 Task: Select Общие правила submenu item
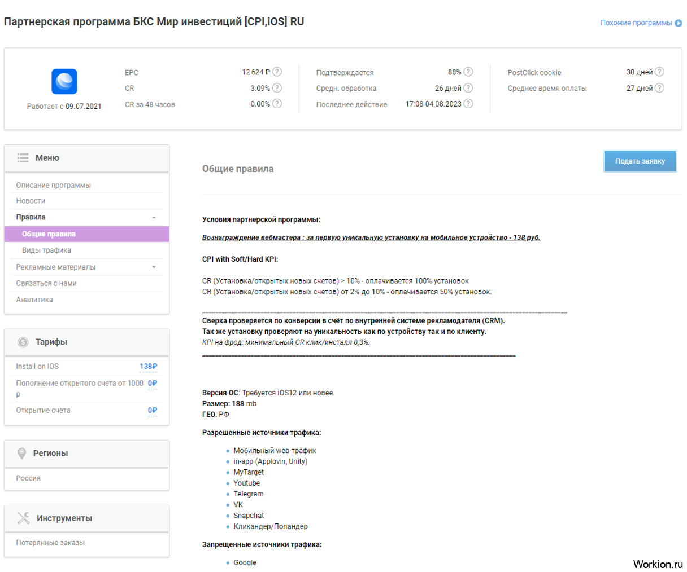pos(86,234)
